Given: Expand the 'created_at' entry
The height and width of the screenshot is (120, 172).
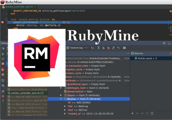Looking at the screenshot, I should 65,114.
